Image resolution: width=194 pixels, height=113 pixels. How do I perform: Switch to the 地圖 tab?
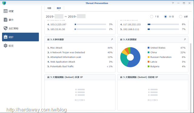point(49,8)
